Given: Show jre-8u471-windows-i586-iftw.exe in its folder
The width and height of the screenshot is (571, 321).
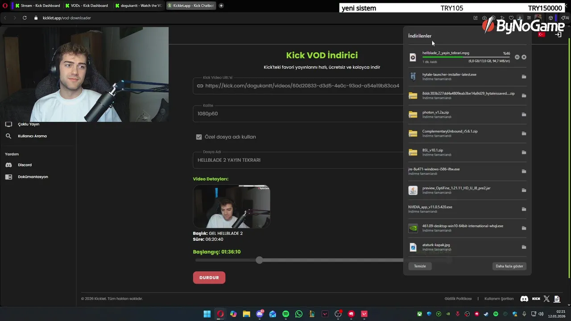Looking at the screenshot, I should pyautogui.click(x=524, y=171).
